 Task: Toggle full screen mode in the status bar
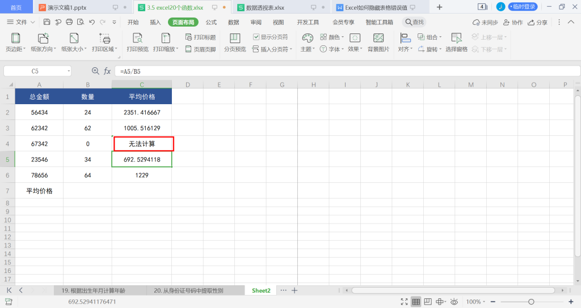tap(404, 302)
